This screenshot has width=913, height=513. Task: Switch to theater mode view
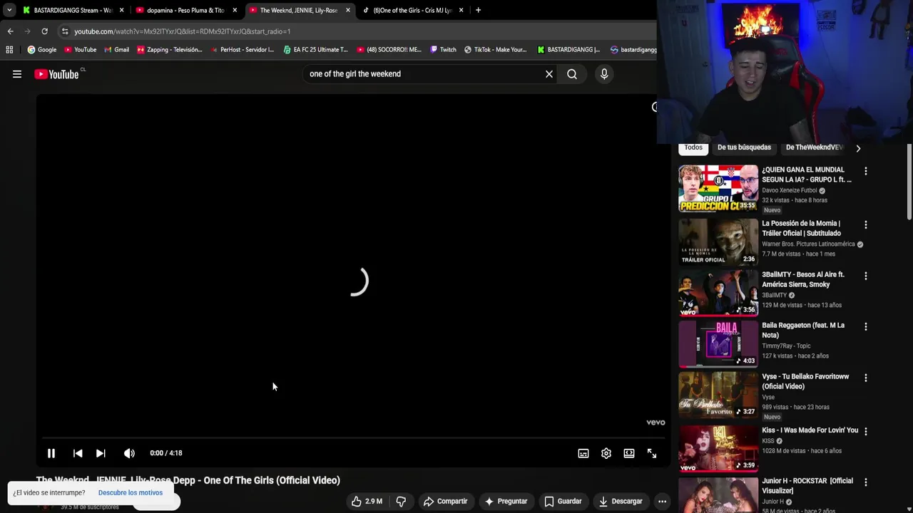629,453
